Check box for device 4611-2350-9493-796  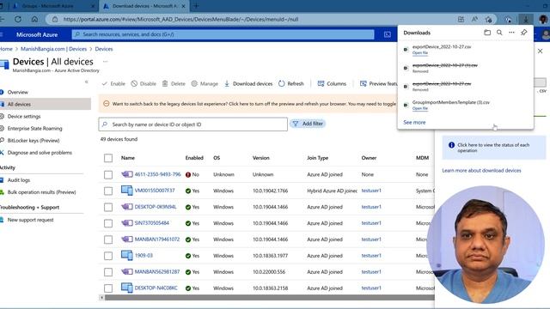pos(108,174)
